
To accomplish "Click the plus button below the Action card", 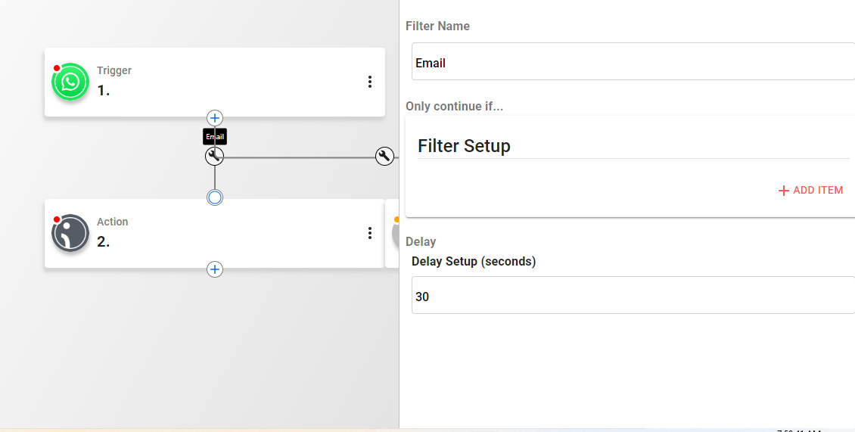I will 215,269.
